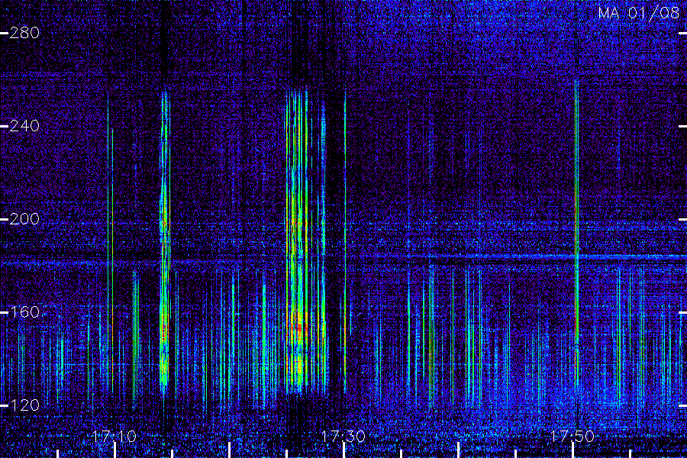Click the tick mark below 17:30
The image size is (687, 458).
click(x=343, y=450)
